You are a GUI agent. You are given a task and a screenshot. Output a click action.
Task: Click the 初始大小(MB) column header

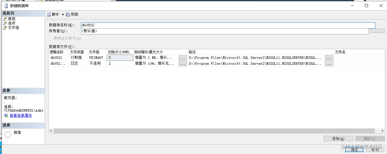pos(120,52)
